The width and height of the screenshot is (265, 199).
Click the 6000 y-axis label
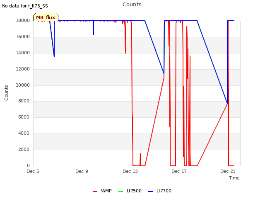24,117
